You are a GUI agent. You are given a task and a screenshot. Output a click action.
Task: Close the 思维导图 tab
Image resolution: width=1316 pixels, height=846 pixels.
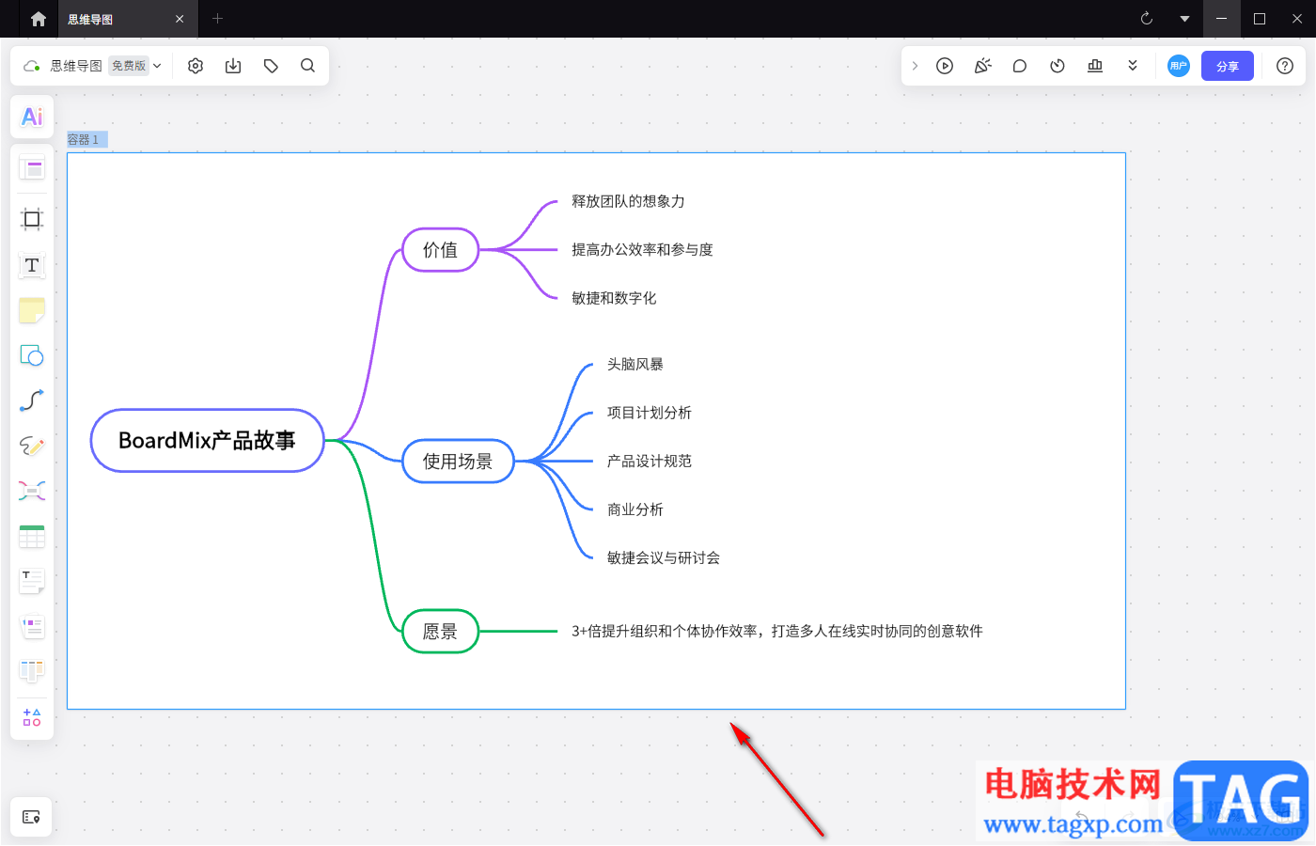[180, 19]
